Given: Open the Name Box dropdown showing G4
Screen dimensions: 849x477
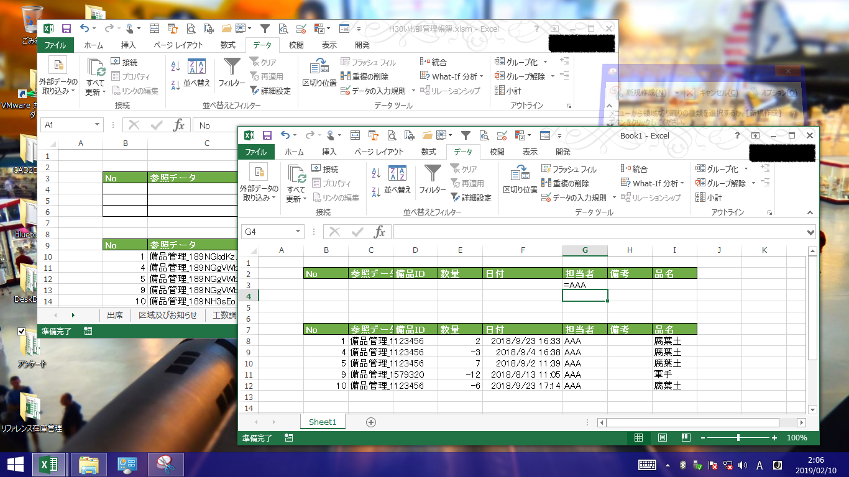Looking at the screenshot, I should [298, 232].
